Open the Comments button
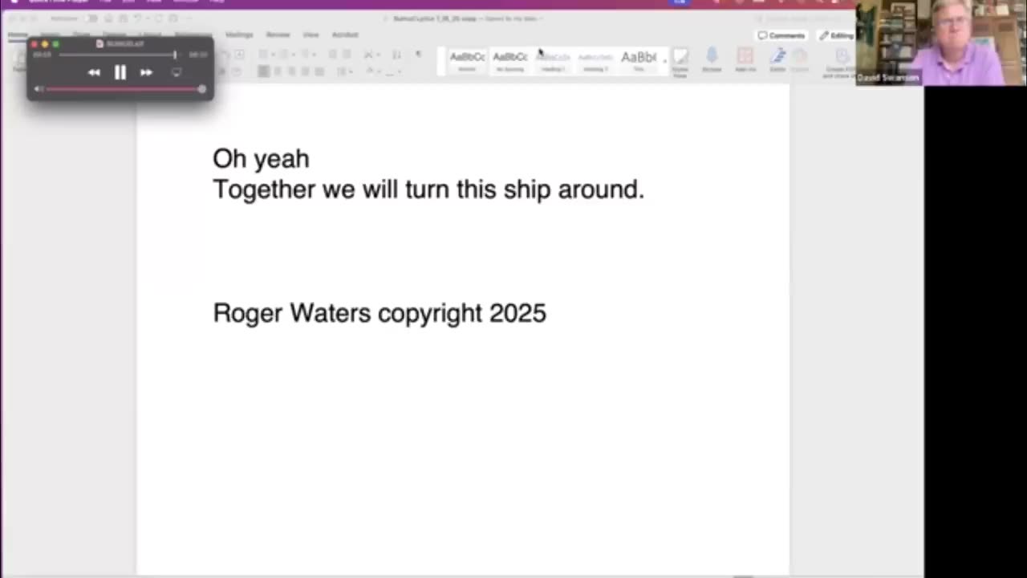Image resolution: width=1027 pixels, height=578 pixels. tap(781, 35)
